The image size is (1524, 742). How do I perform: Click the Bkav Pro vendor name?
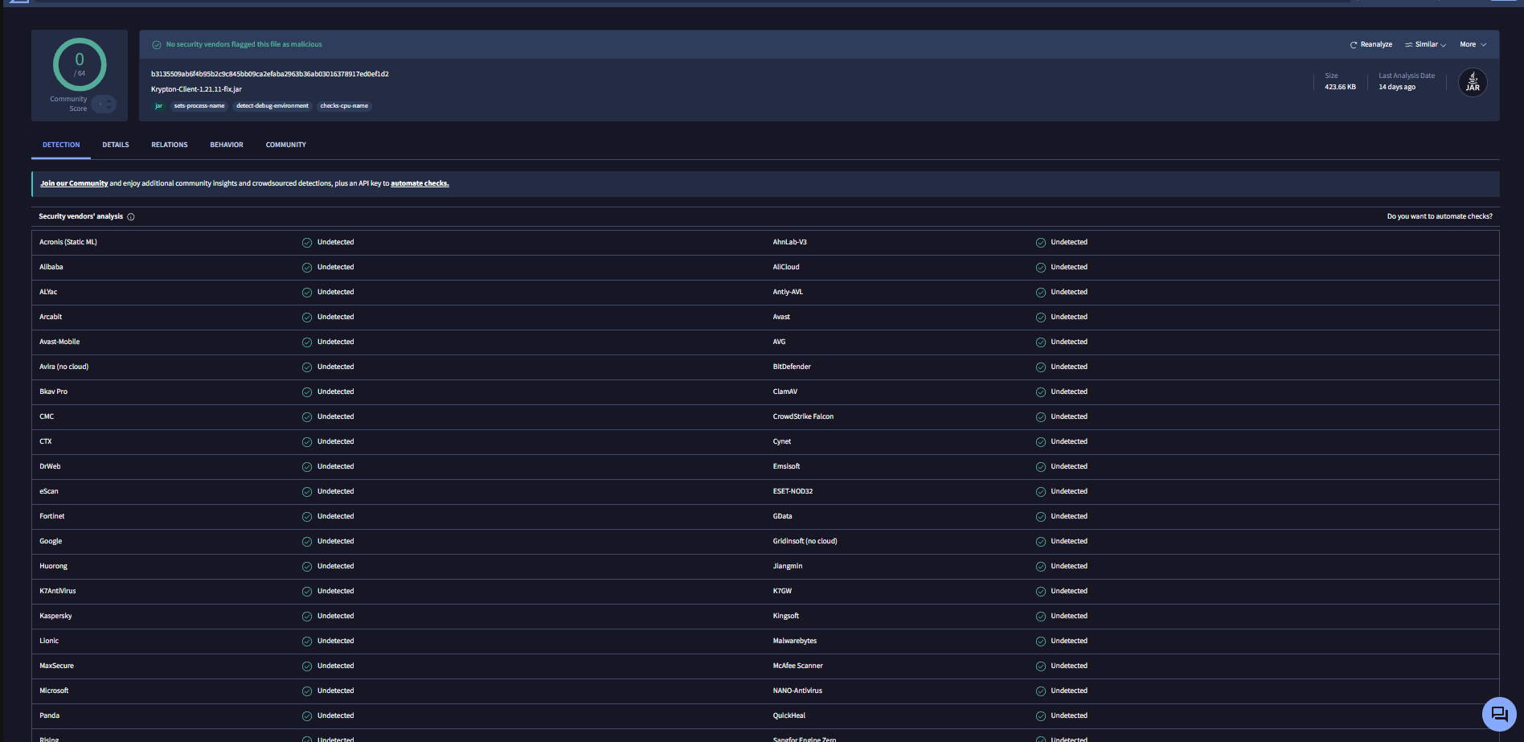[54, 391]
